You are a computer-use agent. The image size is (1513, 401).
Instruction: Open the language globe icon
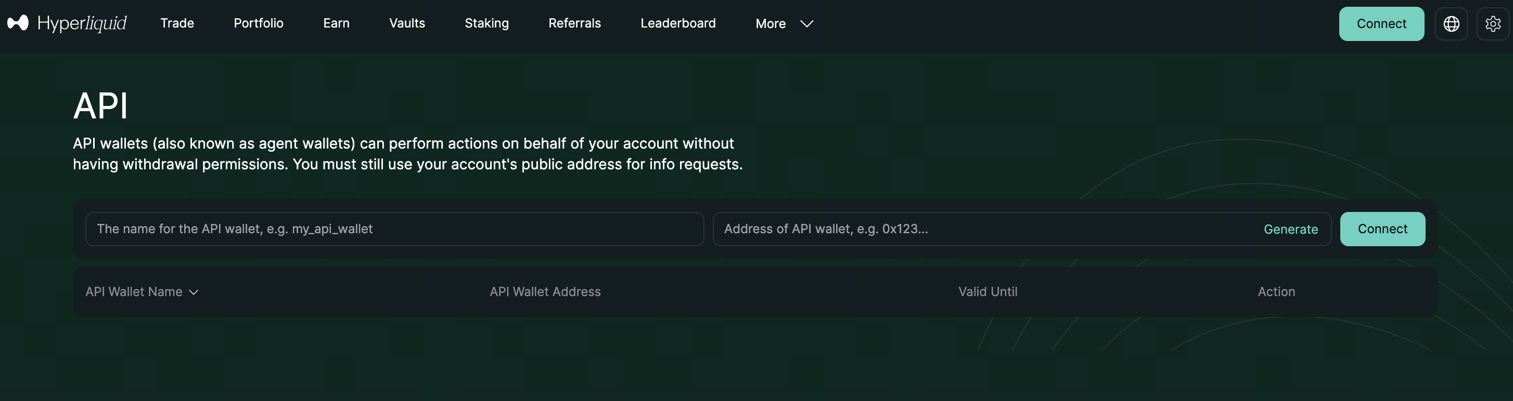coord(1451,23)
